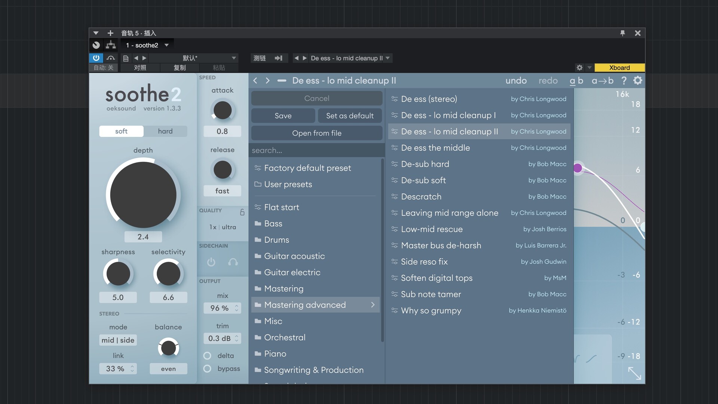Image resolution: width=718 pixels, height=404 pixels.
Task: Enable the delta radio button
Action: [x=207, y=356]
